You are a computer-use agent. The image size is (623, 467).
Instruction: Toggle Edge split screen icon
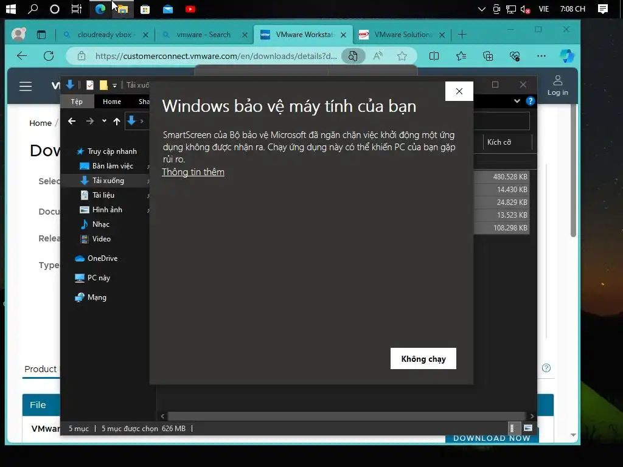(434, 56)
